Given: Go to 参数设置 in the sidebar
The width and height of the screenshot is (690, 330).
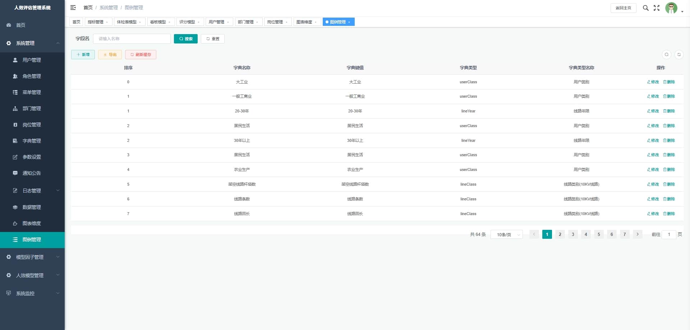Looking at the screenshot, I should click(32, 157).
